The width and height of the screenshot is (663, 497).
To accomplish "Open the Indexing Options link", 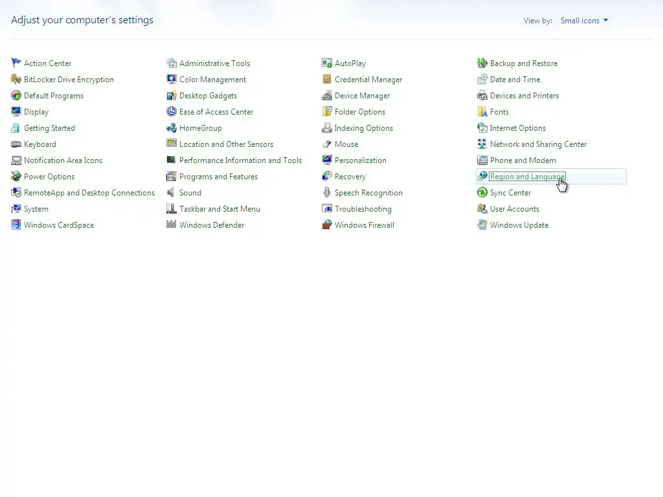I will (x=364, y=128).
